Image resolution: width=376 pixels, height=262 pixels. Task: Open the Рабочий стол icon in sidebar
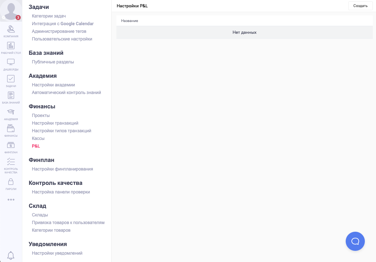tap(11, 46)
